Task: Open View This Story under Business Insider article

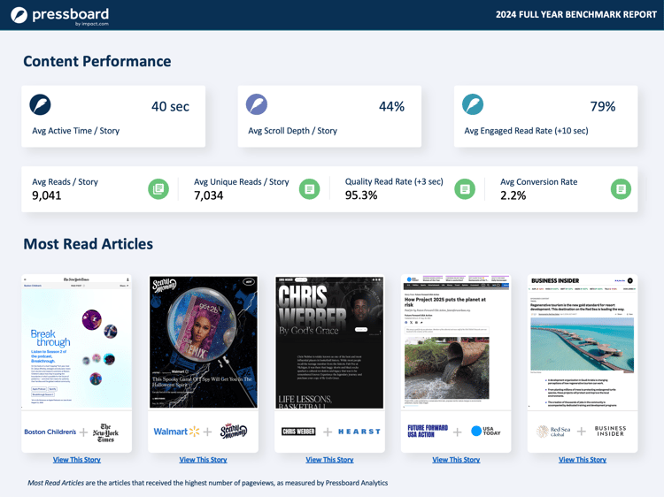Action: (x=583, y=460)
